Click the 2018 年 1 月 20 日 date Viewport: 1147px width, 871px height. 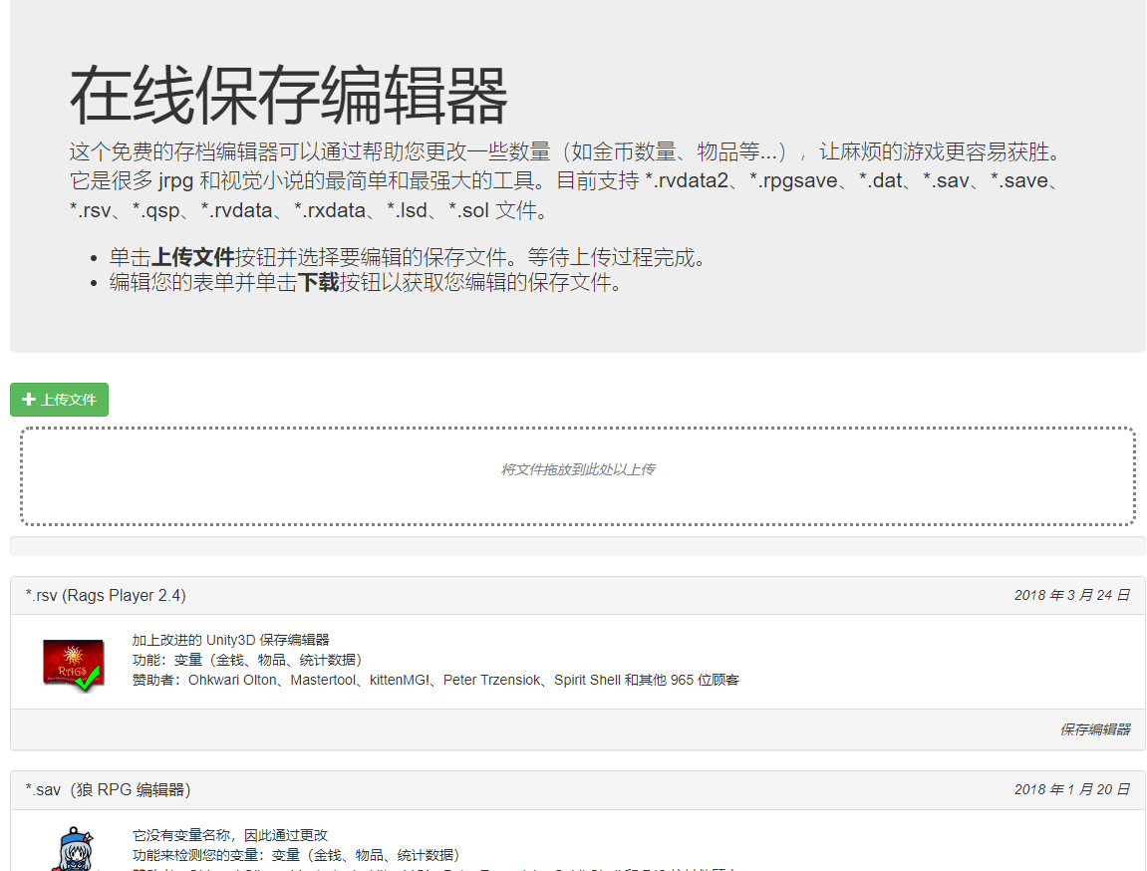tap(1071, 790)
